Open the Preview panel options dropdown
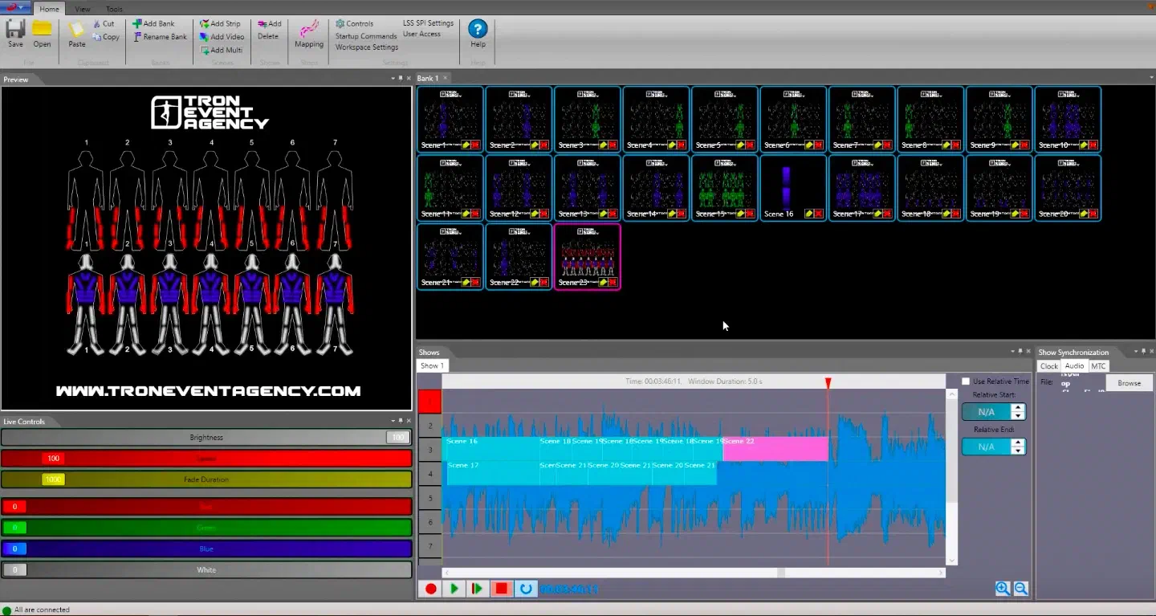1156x616 pixels. [393, 79]
